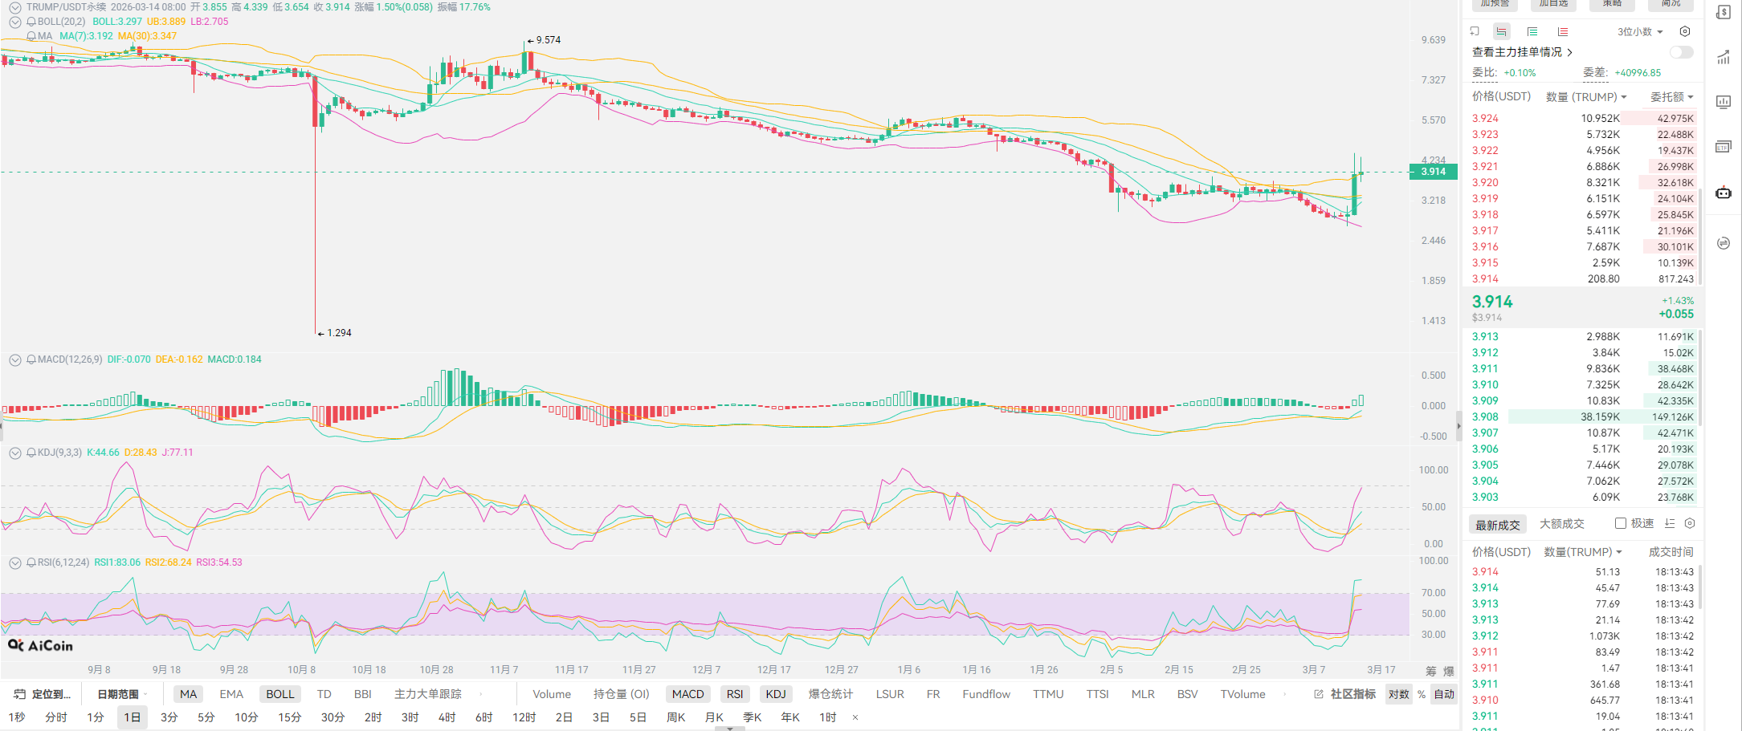Click the swap arrows icon in right sidebar
Image resolution: width=1742 pixels, height=731 pixels.
point(1724,243)
